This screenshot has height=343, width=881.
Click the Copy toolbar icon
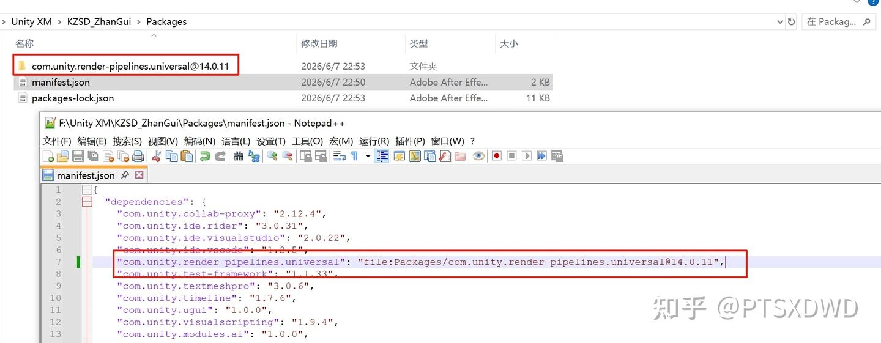point(171,156)
